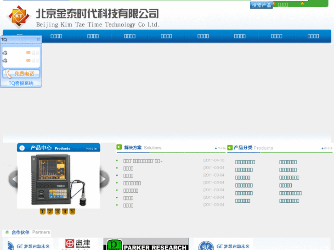Select slide 5 in product carousel
The height and width of the screenshot is (250, 334).
[x=72, y=211]
